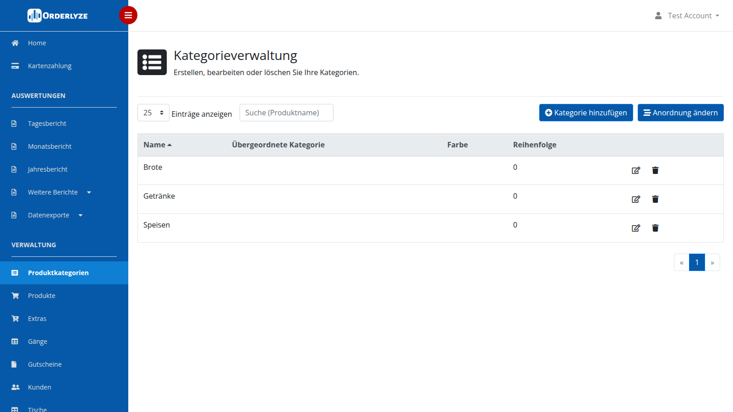
Task: Click the large Kategorieverwaltung list icon
Action: 152,62
